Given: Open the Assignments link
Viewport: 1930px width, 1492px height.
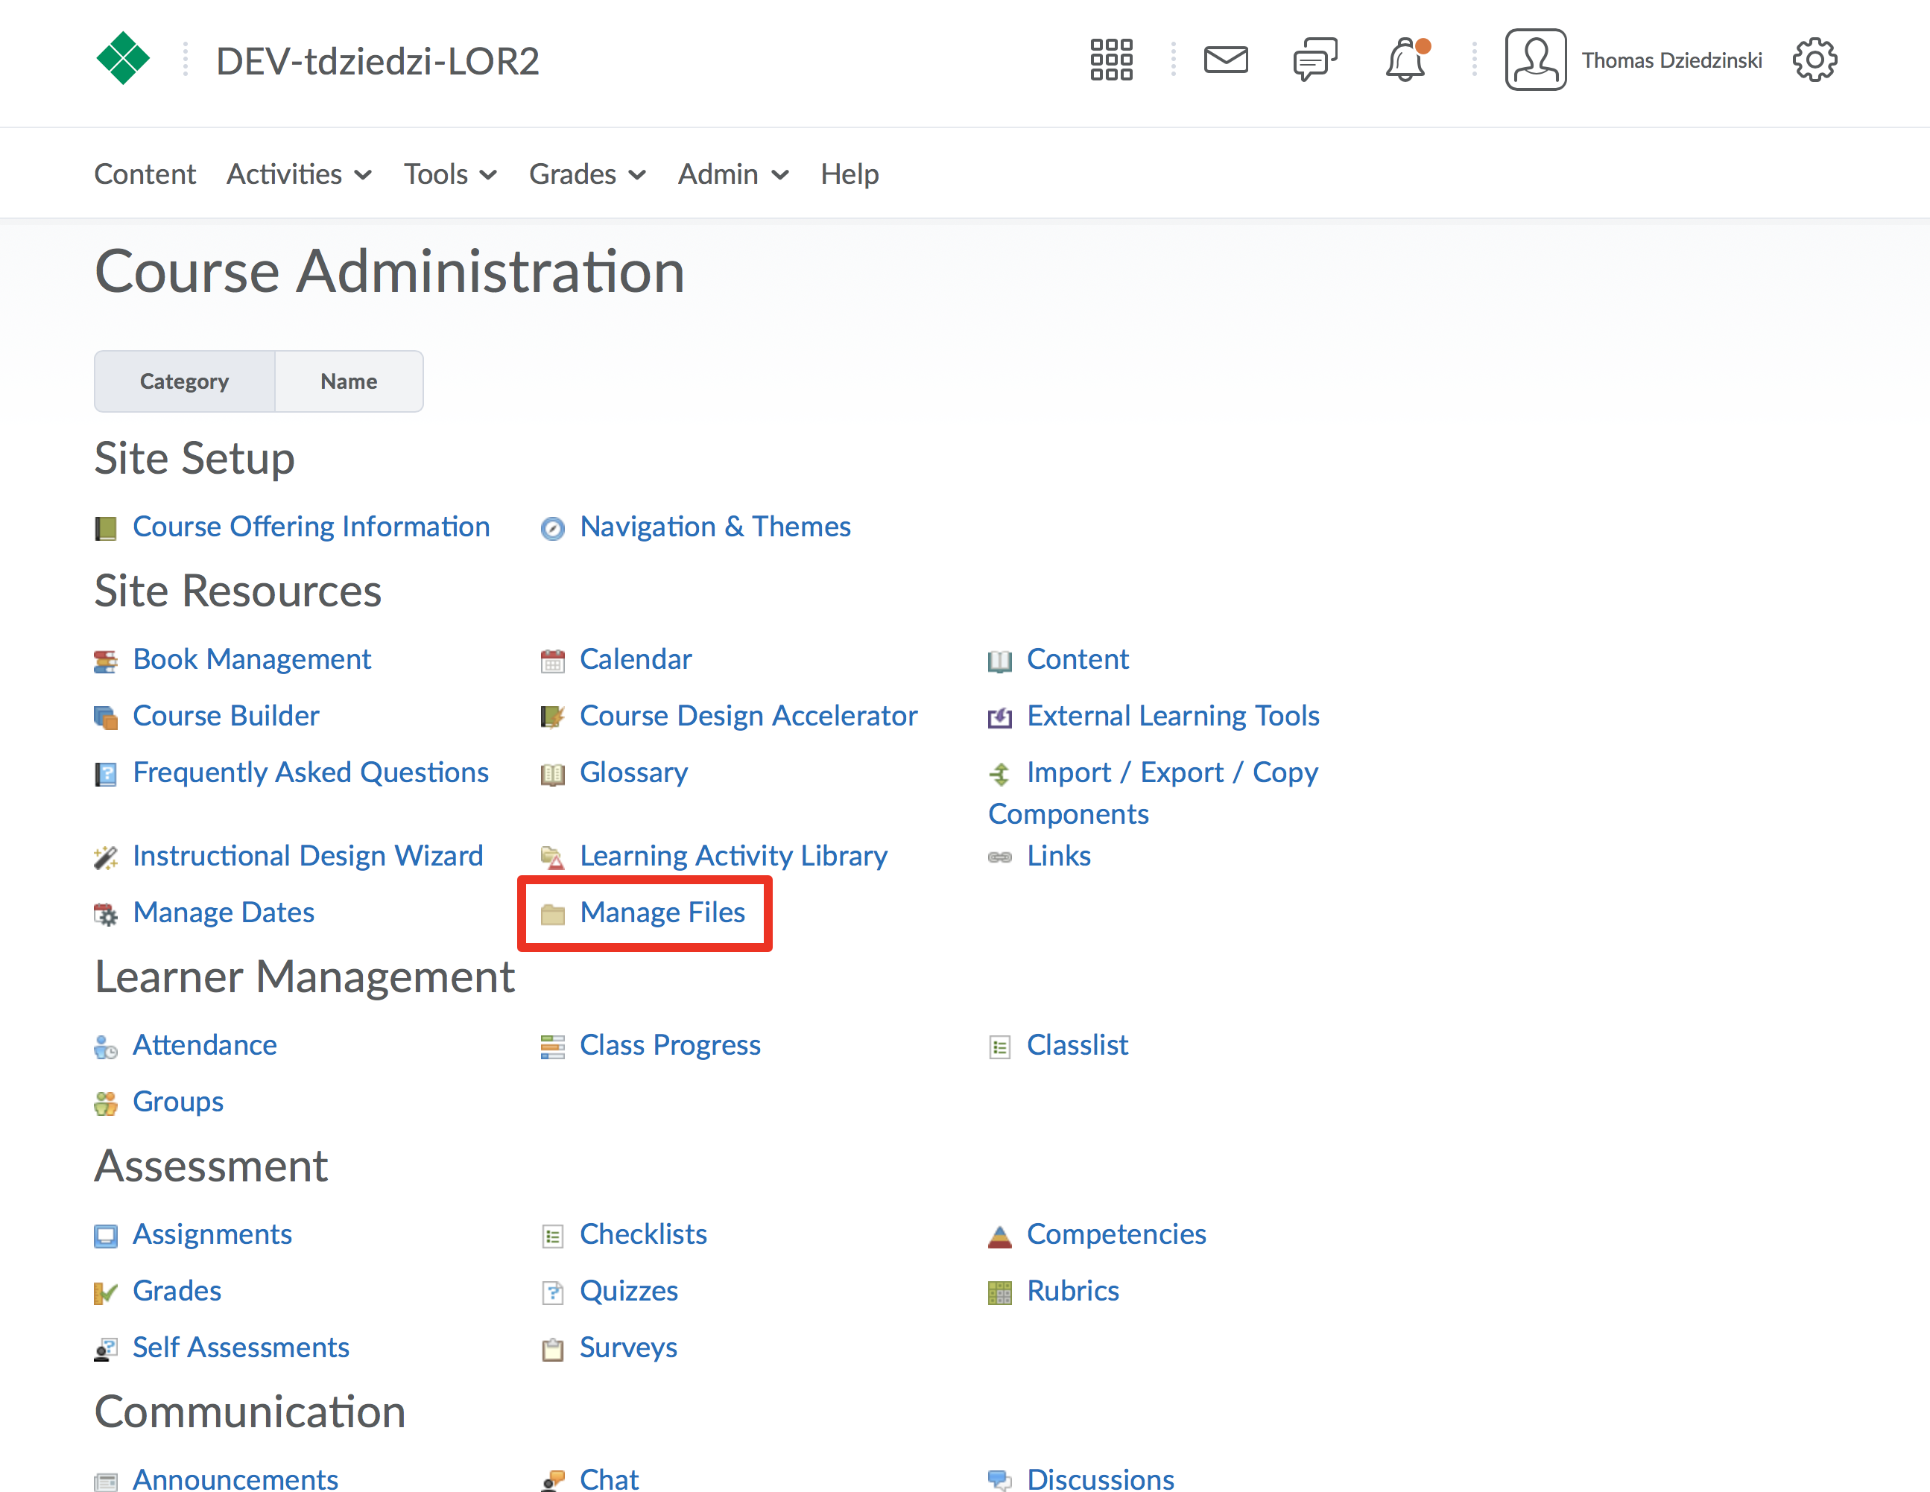Looking at the screenshot, I should pyautogui.click(x=212, y=1234).
